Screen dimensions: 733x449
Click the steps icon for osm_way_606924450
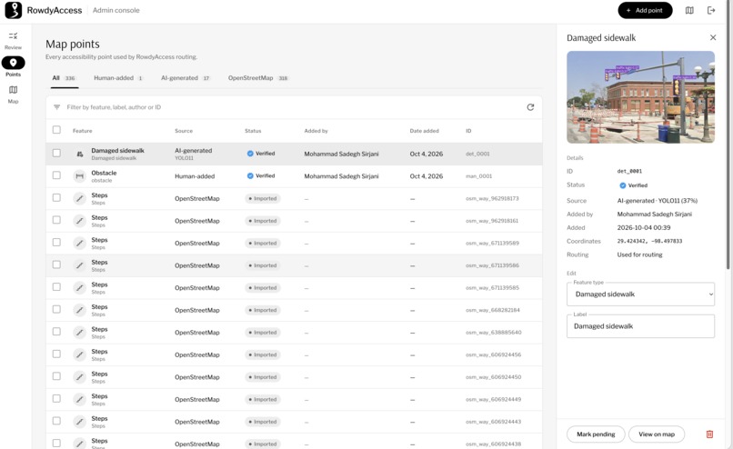click(80, 377)
